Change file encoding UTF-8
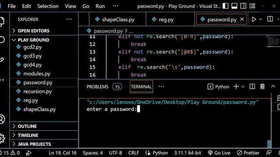 115,153
